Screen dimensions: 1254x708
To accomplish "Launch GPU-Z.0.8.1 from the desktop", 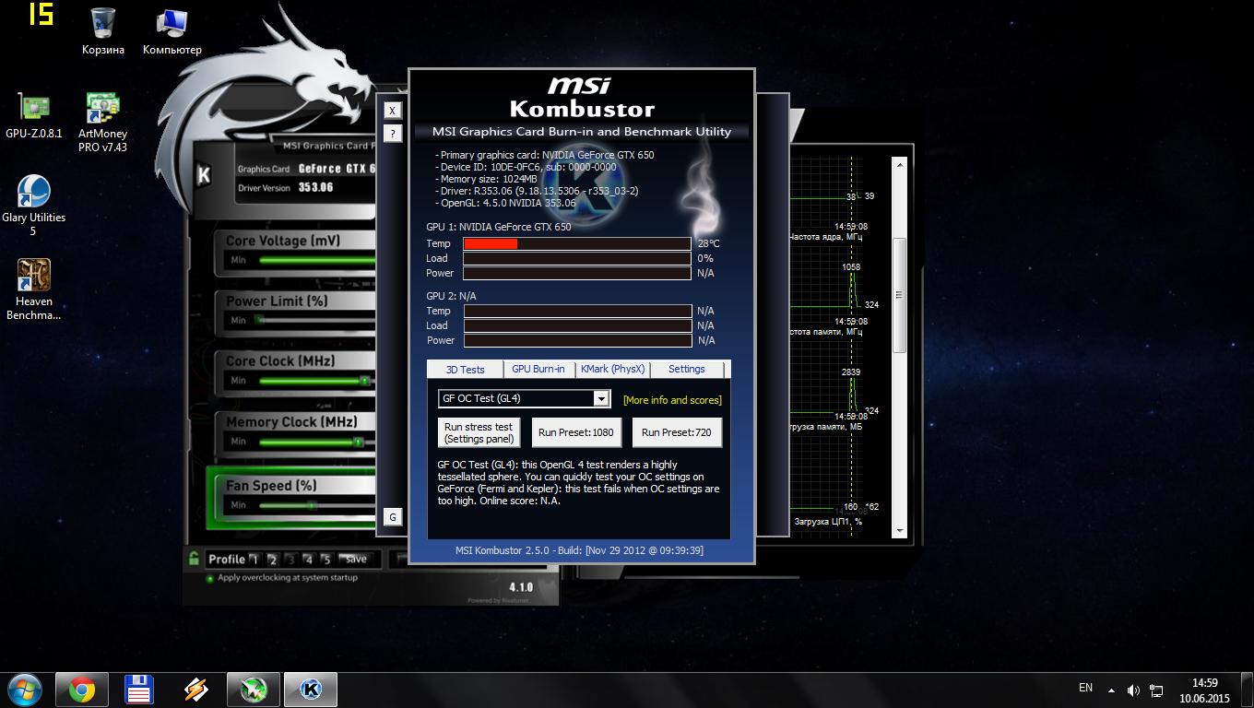I will tap(34, 114).
